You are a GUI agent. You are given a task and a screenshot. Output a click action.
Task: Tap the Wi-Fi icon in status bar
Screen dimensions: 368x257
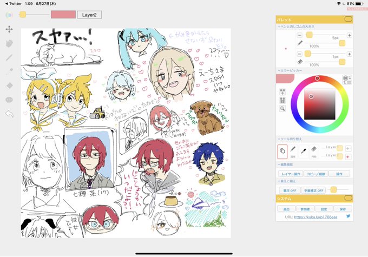[x=339, y=4]
